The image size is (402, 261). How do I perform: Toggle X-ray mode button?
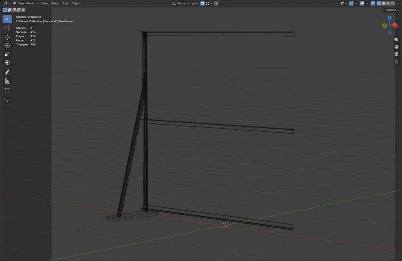[373, 3]
